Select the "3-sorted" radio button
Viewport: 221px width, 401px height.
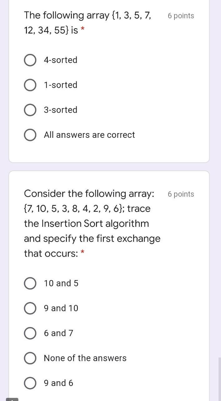(x=30, y=110)
